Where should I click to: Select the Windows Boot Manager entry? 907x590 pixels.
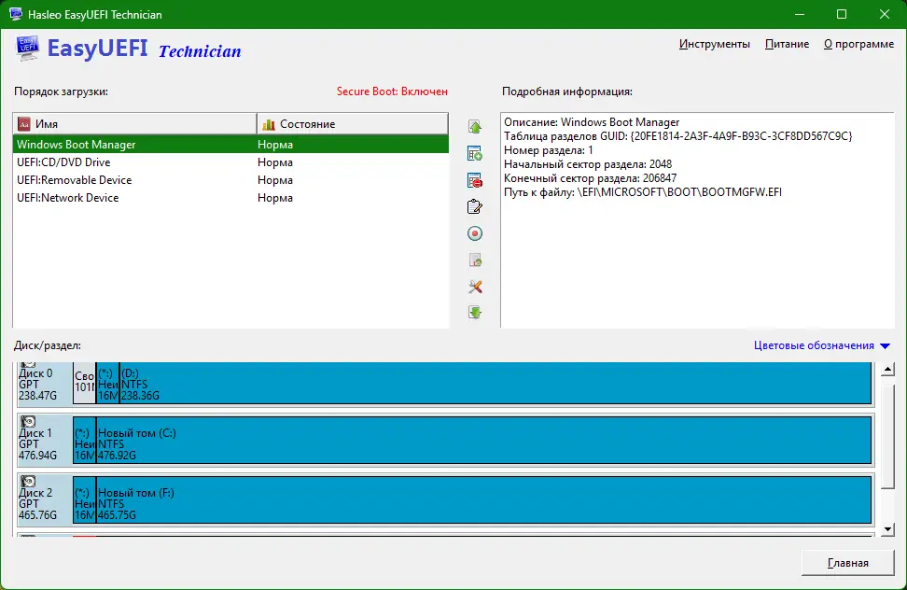click(230, 145)
